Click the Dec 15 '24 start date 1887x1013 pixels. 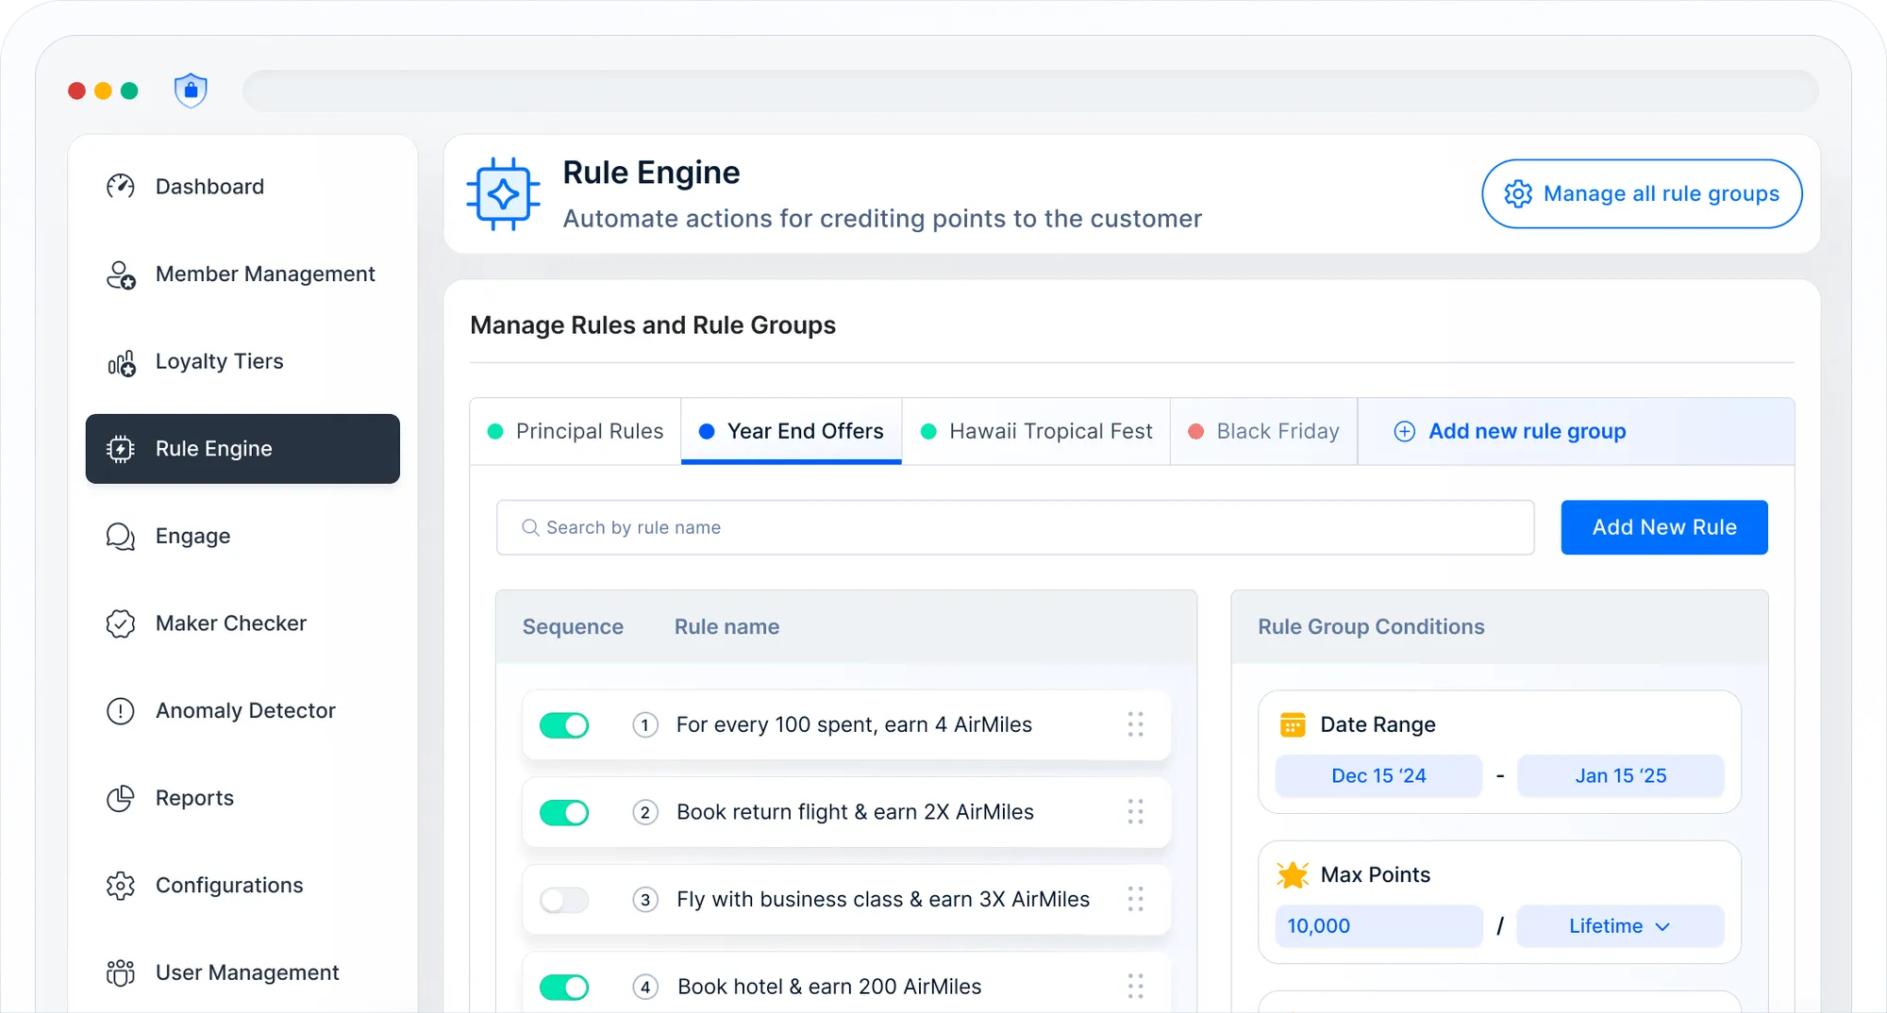(1378, 775)
